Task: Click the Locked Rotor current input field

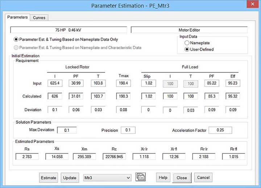Action: click(x=55, y=83)
